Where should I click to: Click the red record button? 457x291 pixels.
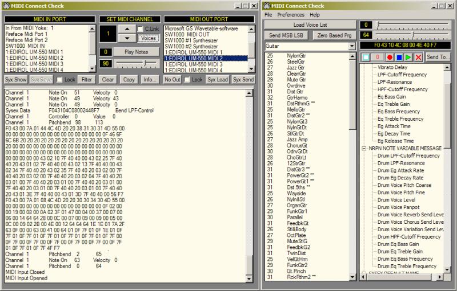390,57
